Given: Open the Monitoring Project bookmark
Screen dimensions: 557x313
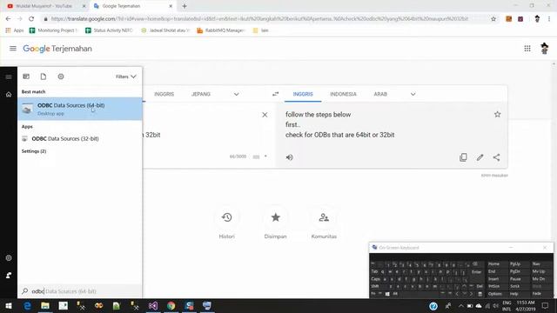Looking at the screenshot, I should point(53,30).
